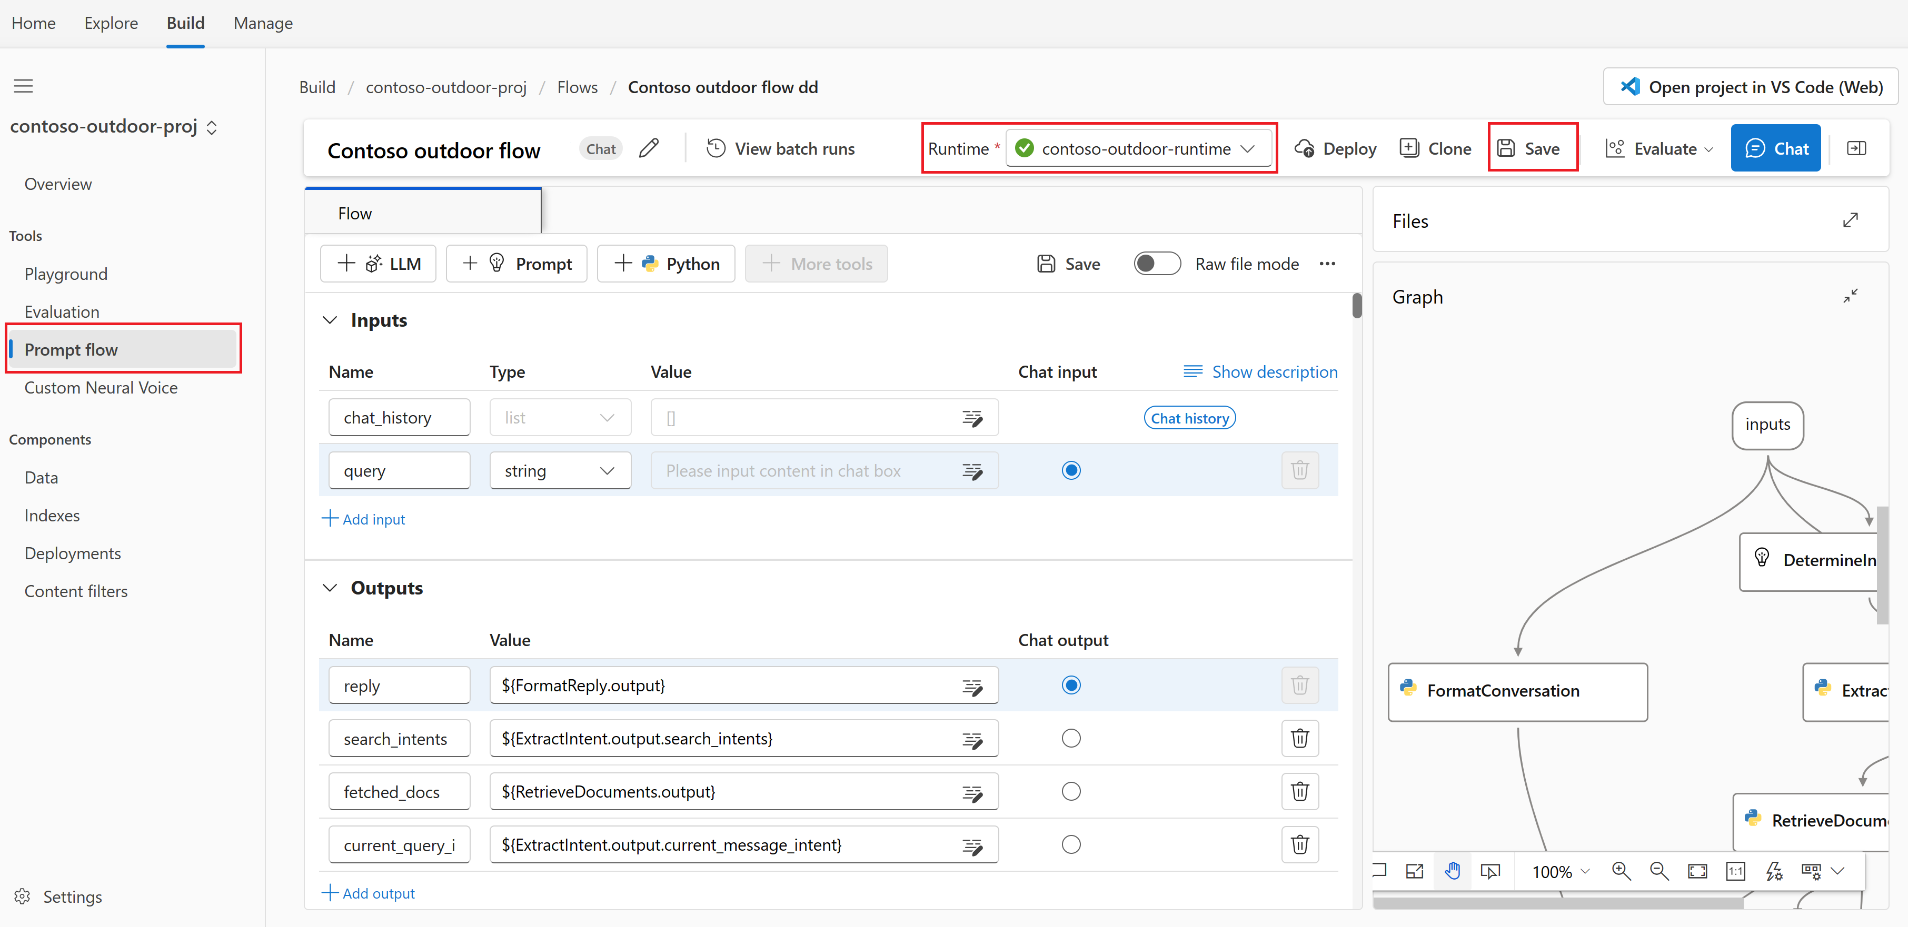The width and height of the screenshot is (1908, 927).
Task: Add an LLM node
Action: coord(379,264)
